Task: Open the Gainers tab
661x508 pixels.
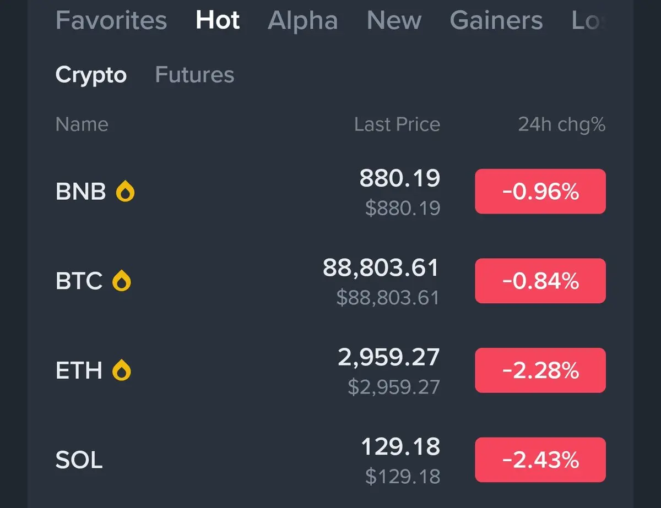Action: (x=496, y=21)
